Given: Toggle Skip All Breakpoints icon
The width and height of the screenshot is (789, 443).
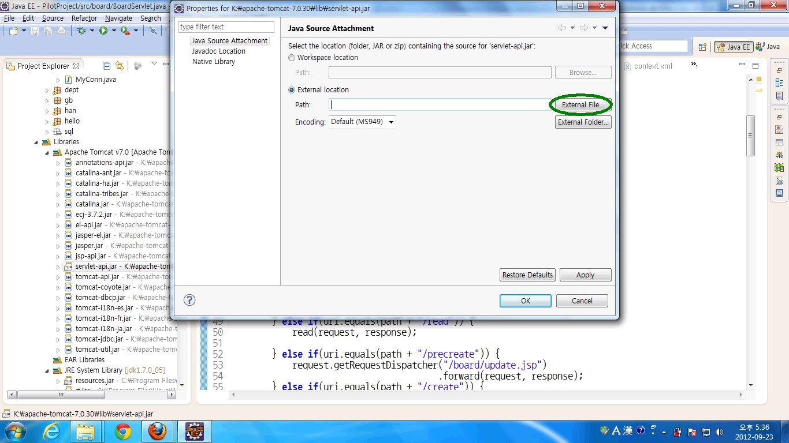Looking at the screenshot, I should tap(153, 31).
